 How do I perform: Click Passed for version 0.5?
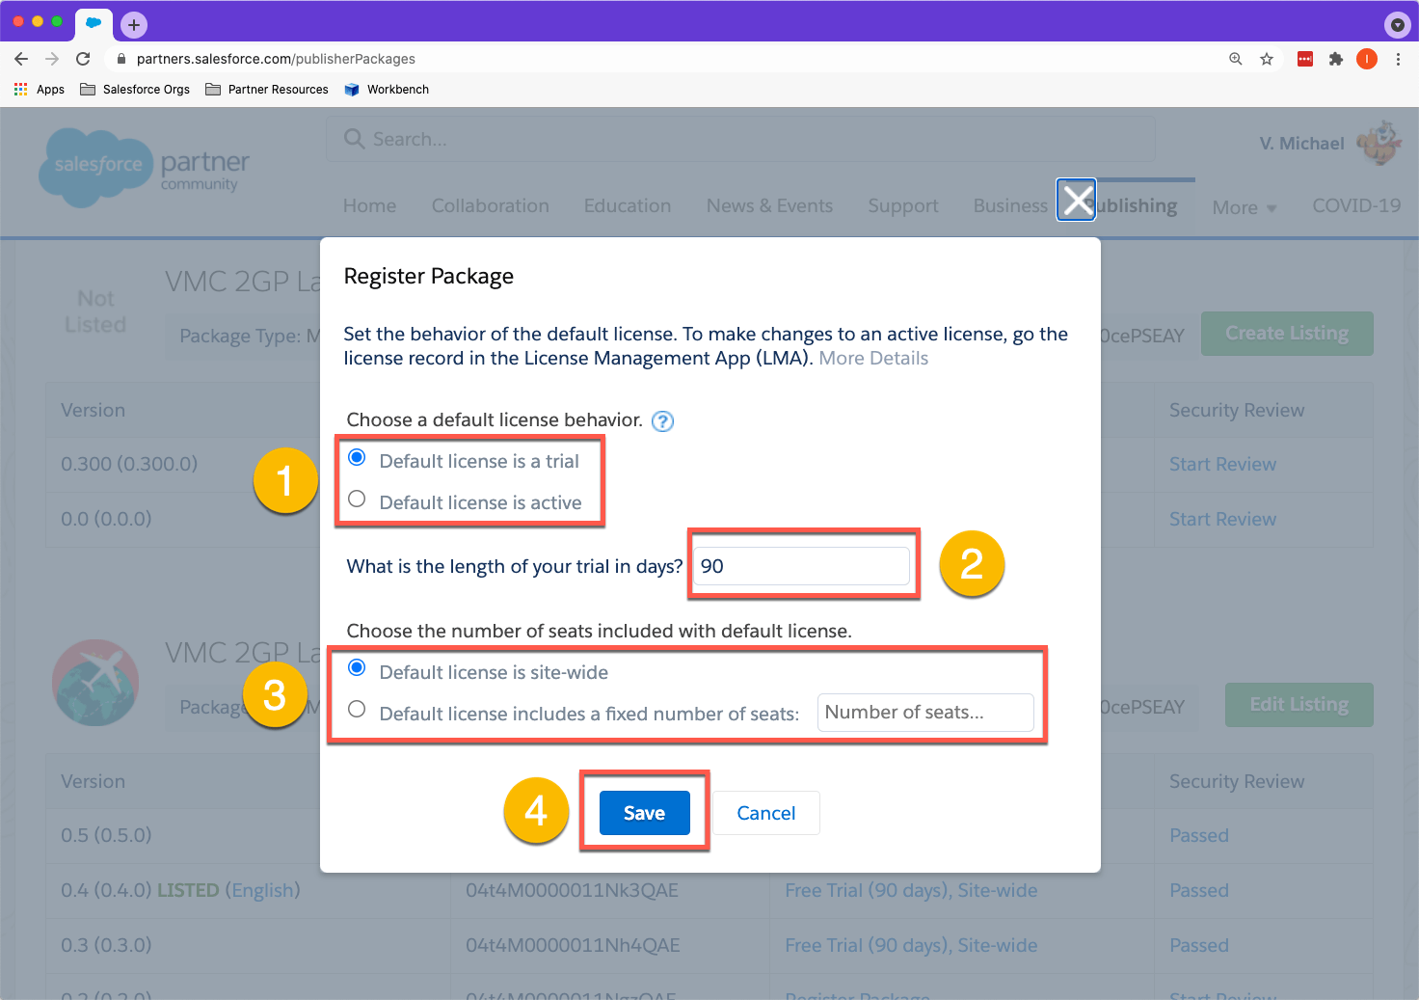coord(1199,835)
